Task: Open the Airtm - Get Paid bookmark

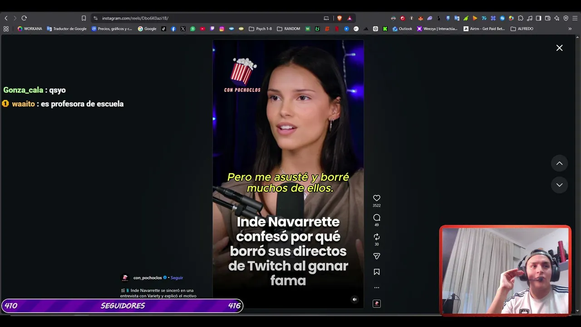Action: pyautogui.click(x=484, y=29)
